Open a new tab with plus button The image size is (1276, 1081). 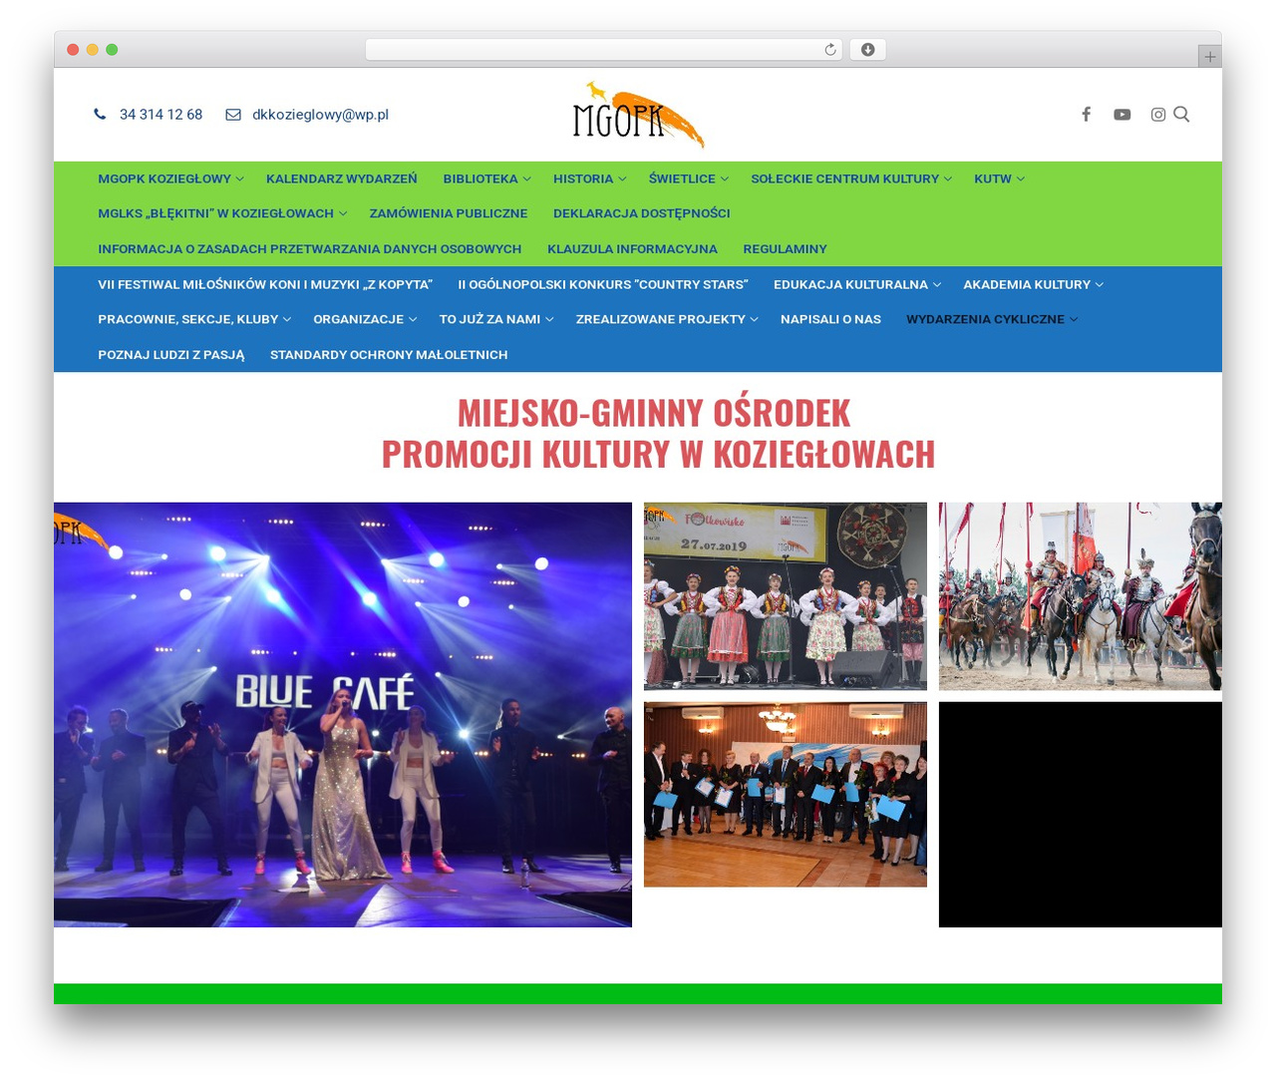click(x=1209, y=57)
